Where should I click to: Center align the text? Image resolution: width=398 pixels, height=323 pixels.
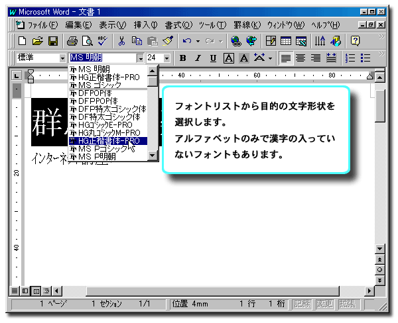point(300,58)
